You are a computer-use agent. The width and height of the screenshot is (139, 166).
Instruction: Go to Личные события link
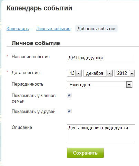[x=53, y=28]
